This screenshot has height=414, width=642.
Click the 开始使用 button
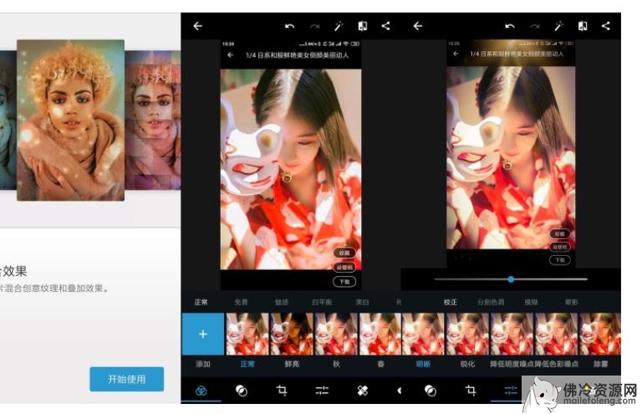click(x=126, y=379)
